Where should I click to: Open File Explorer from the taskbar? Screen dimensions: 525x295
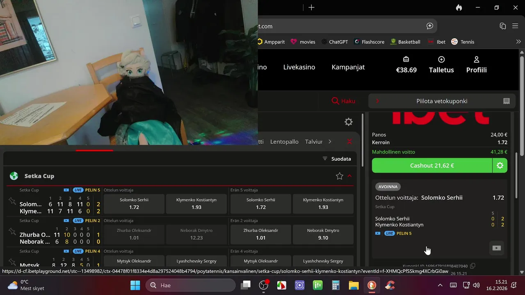tap(354, 285)
